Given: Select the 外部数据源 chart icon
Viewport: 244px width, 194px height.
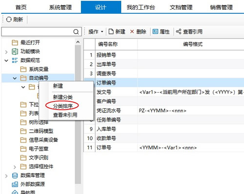Looking at the screenshot, I should (15, 184).
